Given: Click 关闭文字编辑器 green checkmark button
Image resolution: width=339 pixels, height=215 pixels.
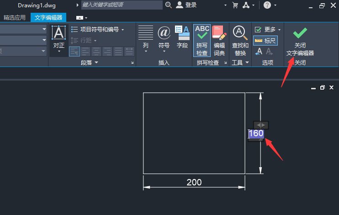Looking at the screenshot, I should click(x=300, y=41).
